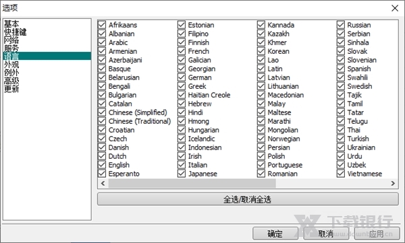Toggle the Hebrew checkbox

(x=182, y=104)
